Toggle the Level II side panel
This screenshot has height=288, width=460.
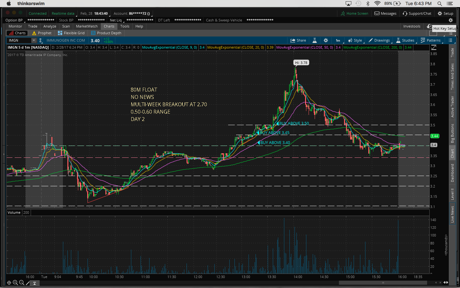click(x=452, y=194)
